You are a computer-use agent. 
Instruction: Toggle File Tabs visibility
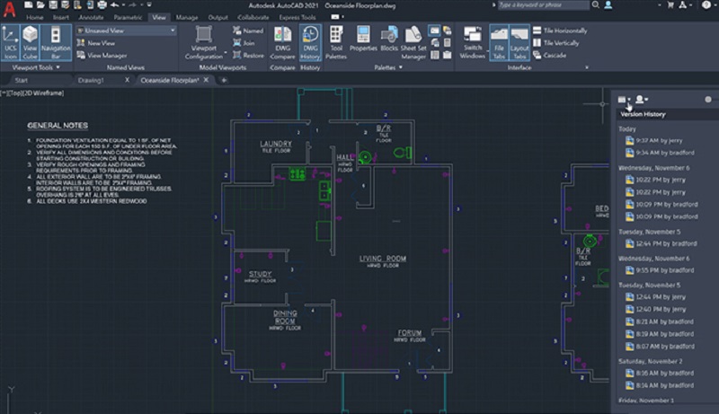[x=499, y=42]
